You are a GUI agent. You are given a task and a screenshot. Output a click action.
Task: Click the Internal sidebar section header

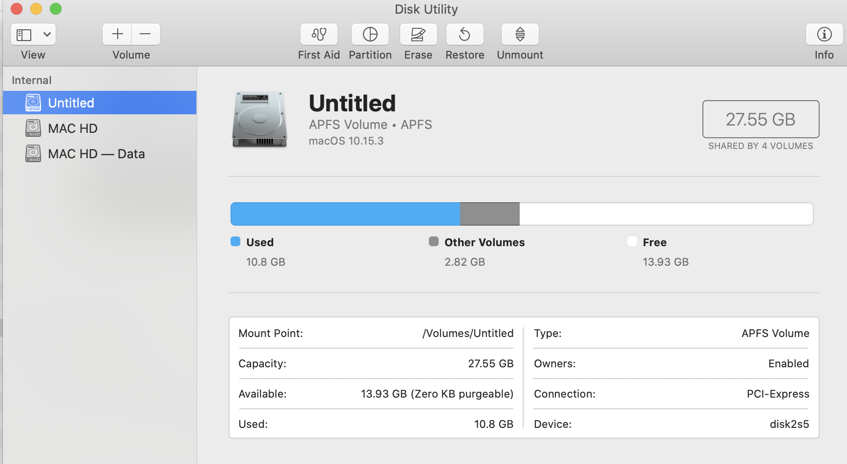tap(32, 80)
